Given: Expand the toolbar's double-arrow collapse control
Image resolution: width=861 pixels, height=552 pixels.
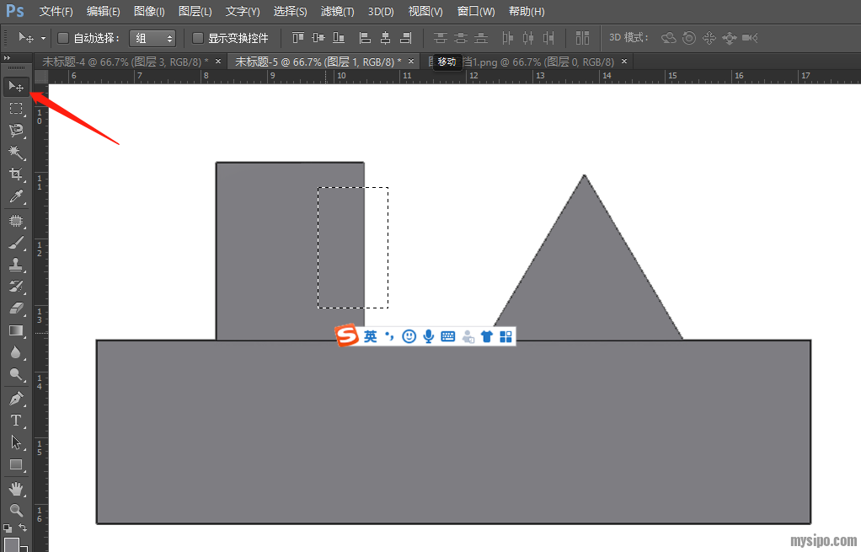Looking at the screenshot, I should pos(8,57).
